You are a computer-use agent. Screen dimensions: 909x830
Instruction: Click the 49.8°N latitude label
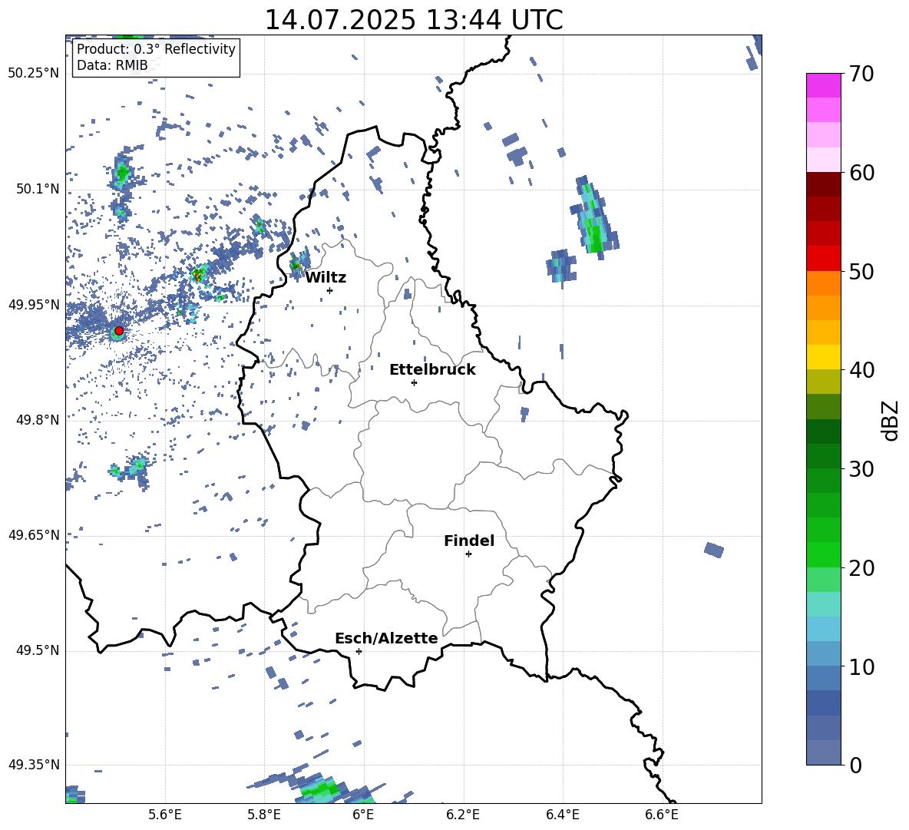[38, 420]
